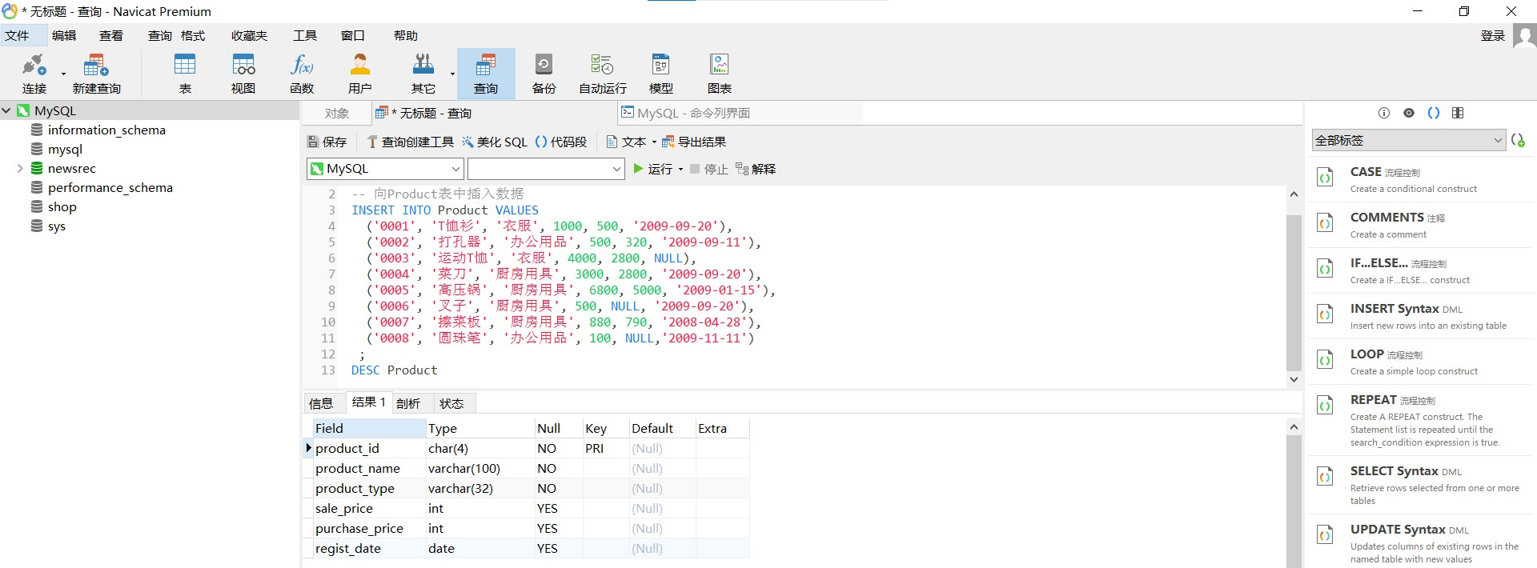Open the Backup (备份) toolbar icon

click(544, 74)
